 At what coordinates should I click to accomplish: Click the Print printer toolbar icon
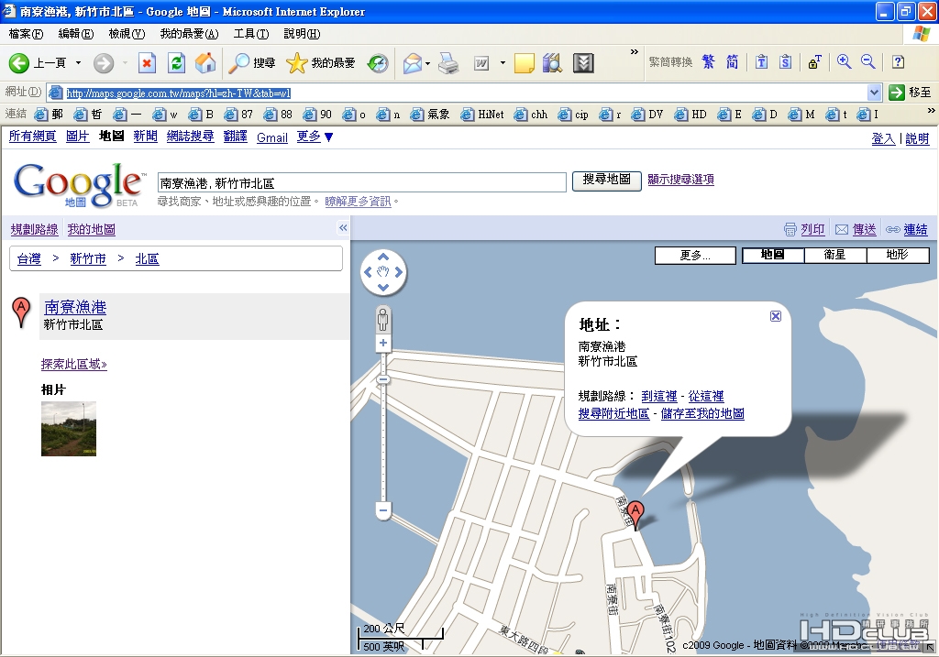click(x=447, y=63)
